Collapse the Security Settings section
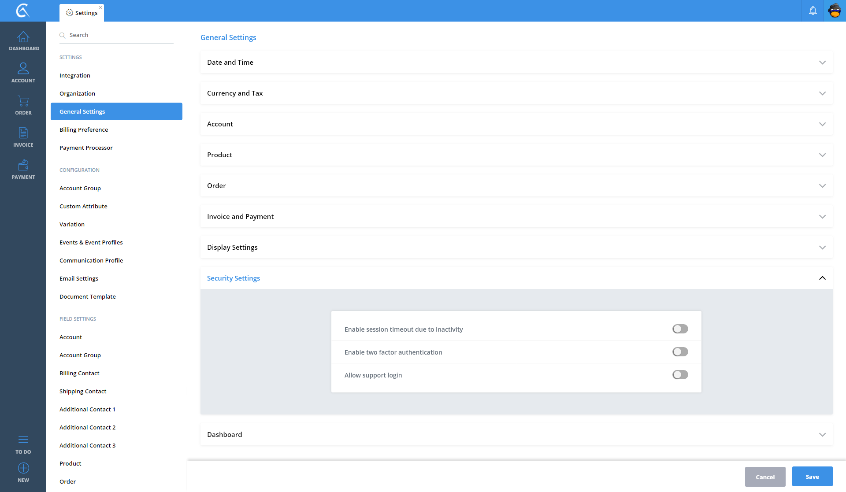 [822, 278]
